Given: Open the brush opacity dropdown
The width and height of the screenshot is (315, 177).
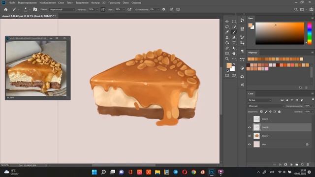Looking at the screenshot, I should (97, 9).
